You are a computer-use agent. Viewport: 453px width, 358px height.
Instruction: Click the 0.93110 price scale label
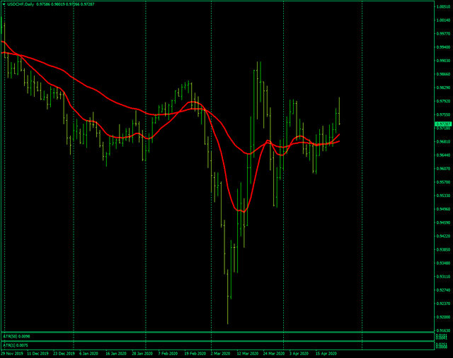tap(444, 277)
